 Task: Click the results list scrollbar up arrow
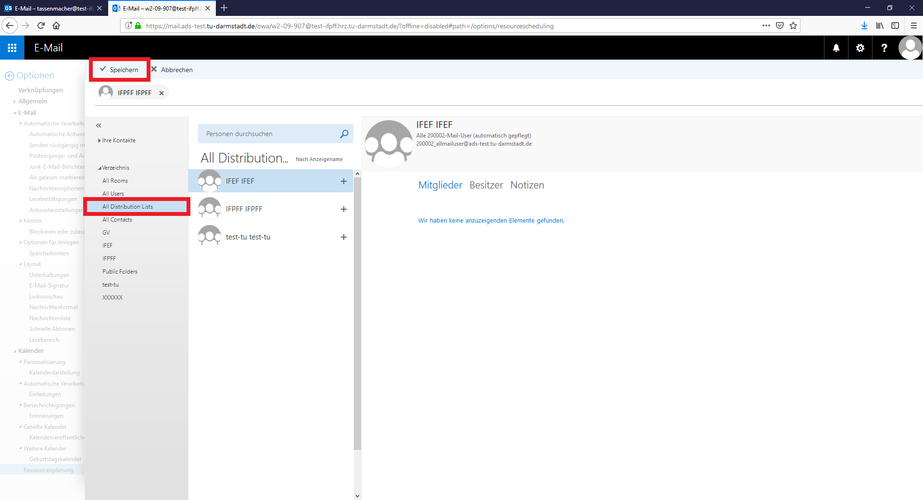point(357,173)
